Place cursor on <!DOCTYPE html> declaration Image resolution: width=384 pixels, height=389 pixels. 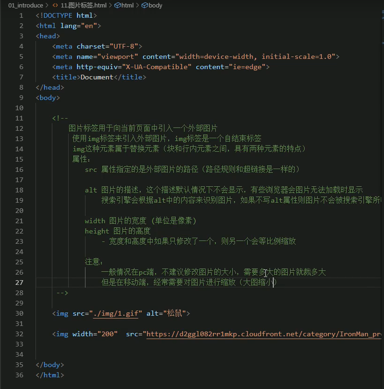[x=66, y=15]
